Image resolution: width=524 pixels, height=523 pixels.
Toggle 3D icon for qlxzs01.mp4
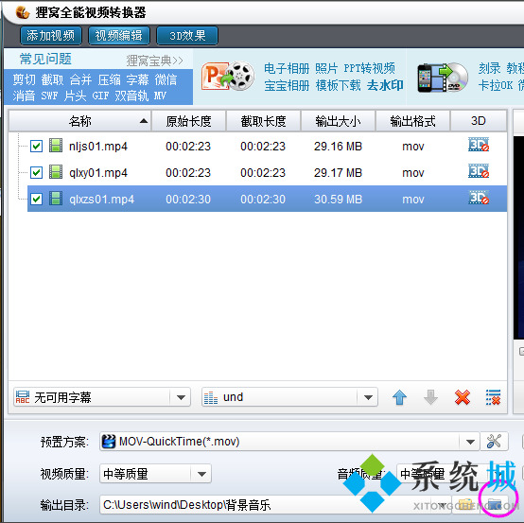[x=479, y=197]
